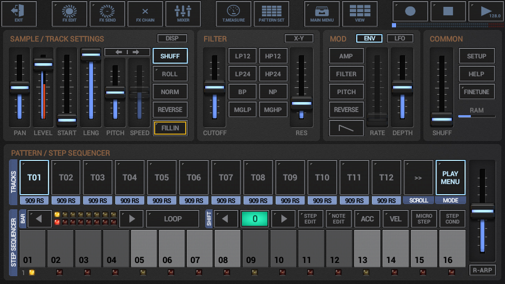Toggle REVERSE in the MOD section
The width and height of the screenshot is (505, 284).
point(346,110)
